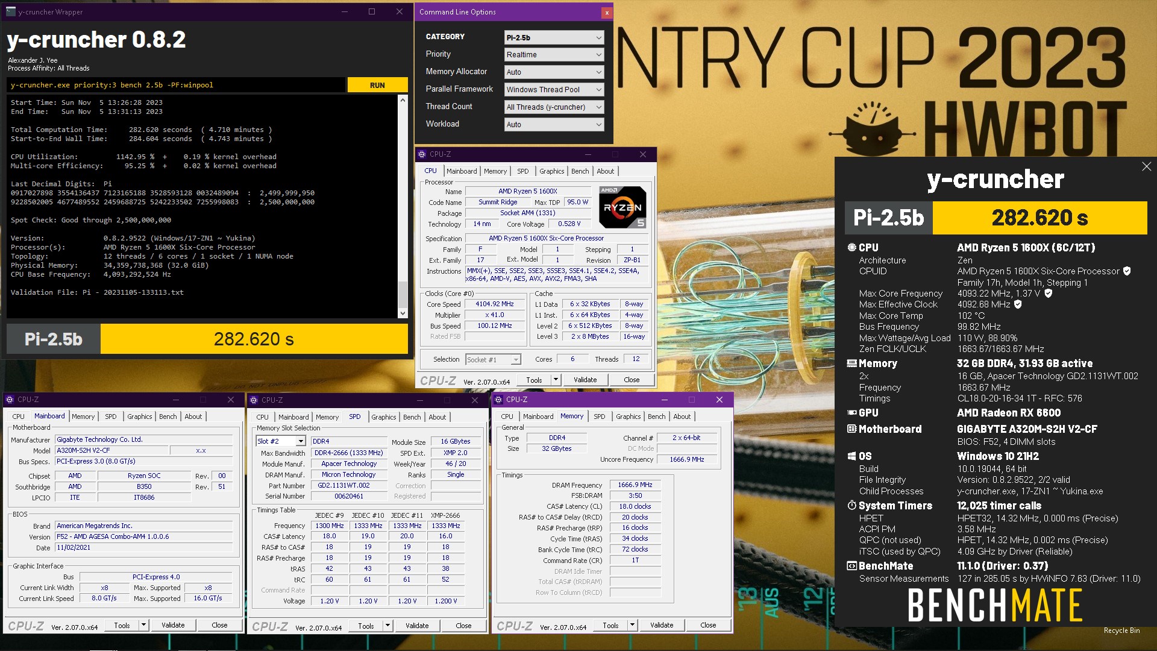Click the CPU-Z icon in Mainboard window title
Image resolution: width=1157 pixels, height=651 pixels.
coord(10,400)
